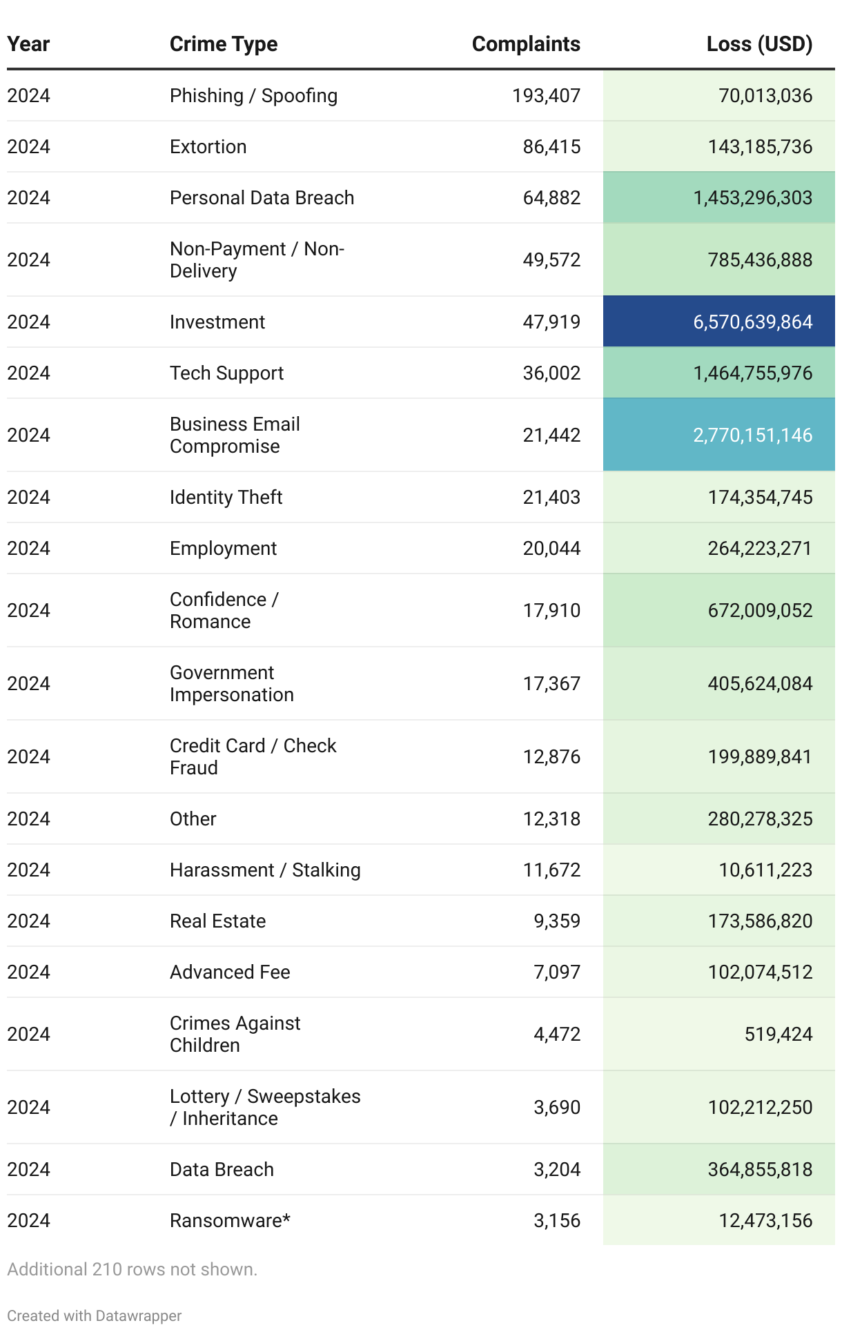Screen dimensions: 842x1332
Task: Select the teal Business Email Compromise loss cell
Action: click(x=718, y=435)
